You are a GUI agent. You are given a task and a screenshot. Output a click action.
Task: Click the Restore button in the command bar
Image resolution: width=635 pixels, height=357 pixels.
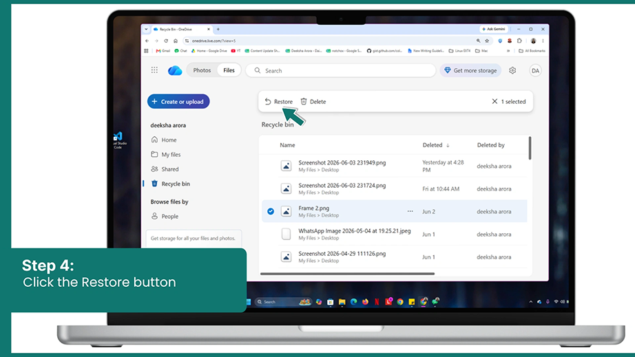[x=279, y=102]
